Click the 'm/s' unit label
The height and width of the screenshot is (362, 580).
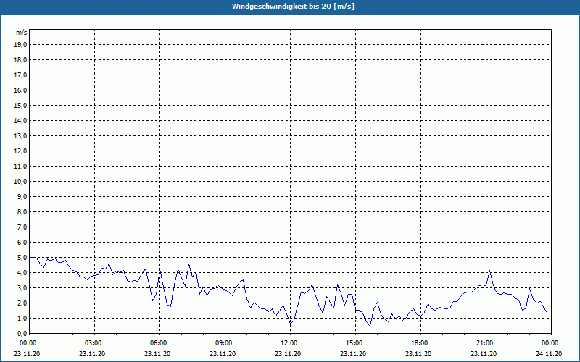tap(21, 33)
